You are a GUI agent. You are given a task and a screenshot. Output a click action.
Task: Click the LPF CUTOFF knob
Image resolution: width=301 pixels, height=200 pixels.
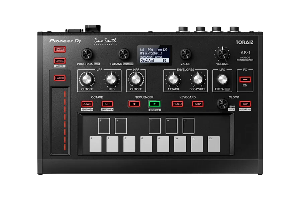pos(87,79)
